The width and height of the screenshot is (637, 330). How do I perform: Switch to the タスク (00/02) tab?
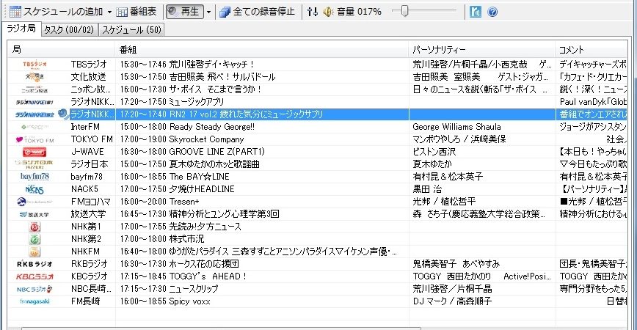69,29
